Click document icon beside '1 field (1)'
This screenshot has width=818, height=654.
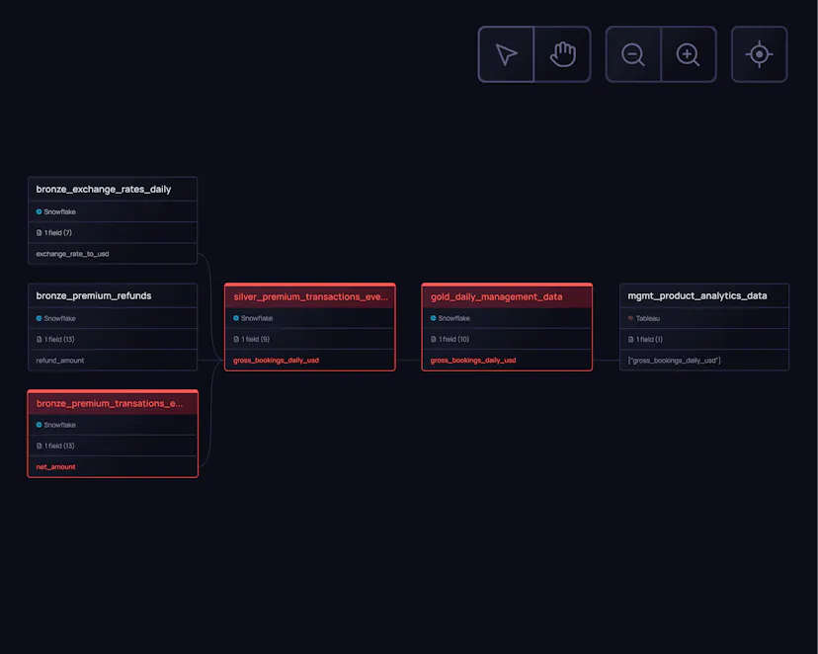point(630,339)
